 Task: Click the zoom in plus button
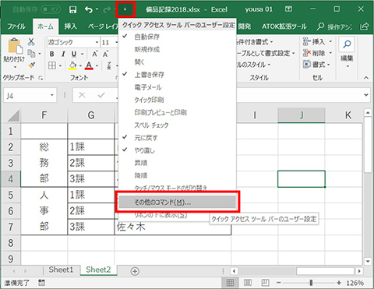(339, 283)
